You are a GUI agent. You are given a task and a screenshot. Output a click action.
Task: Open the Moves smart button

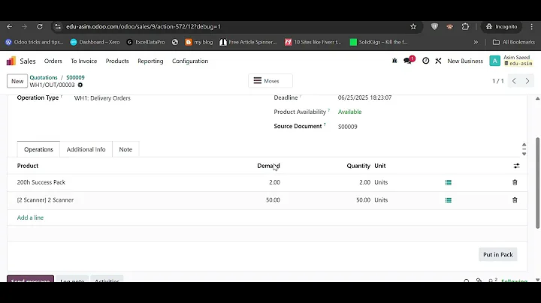click(x=270, y=81)
